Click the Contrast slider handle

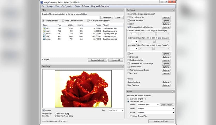pyautogui.click(x=156, y=34)
